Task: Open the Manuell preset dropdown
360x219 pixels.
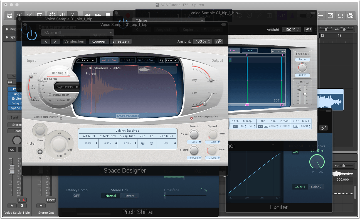Action: click(x=77, y=33)
